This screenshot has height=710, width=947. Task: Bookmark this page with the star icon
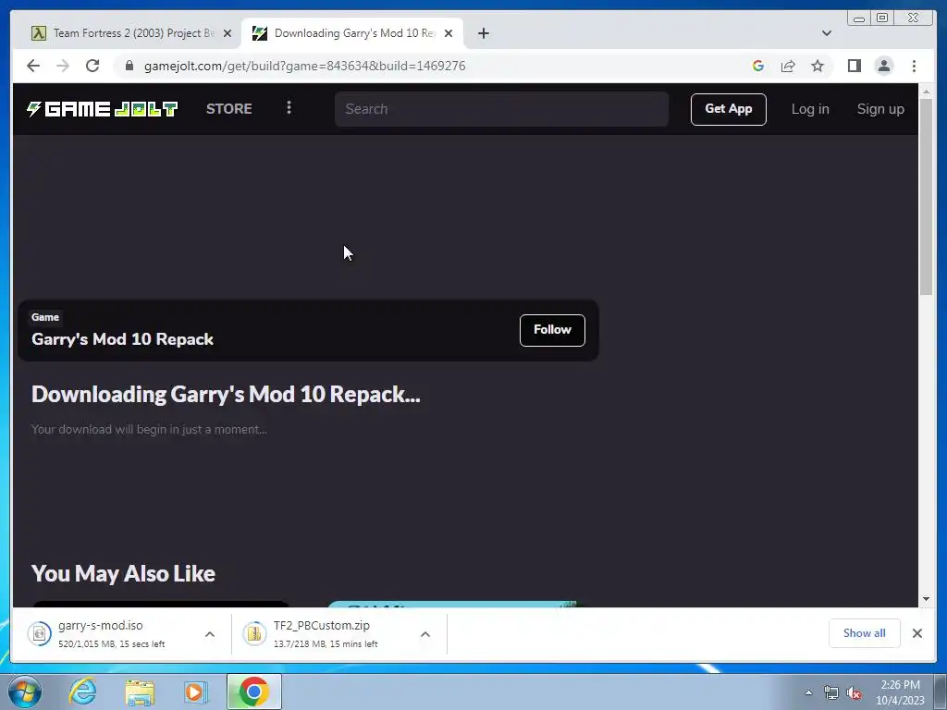[x=818, y=66]
